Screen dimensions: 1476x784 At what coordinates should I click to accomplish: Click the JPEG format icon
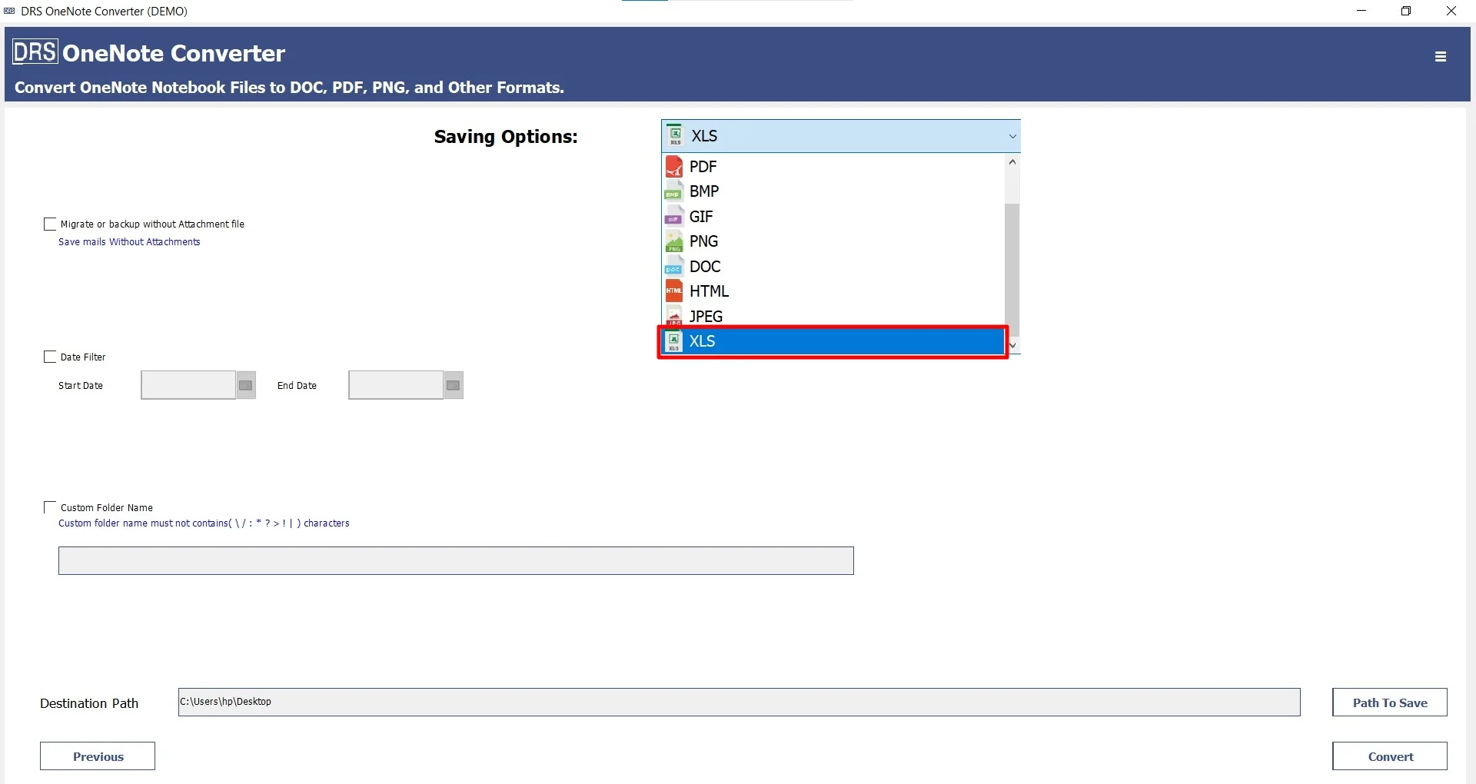pos(674,317)
